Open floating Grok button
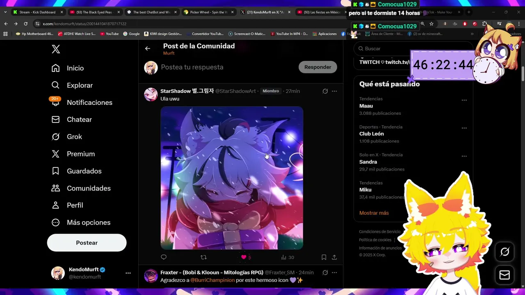This screenshot has height=295, width=525. 504,252
